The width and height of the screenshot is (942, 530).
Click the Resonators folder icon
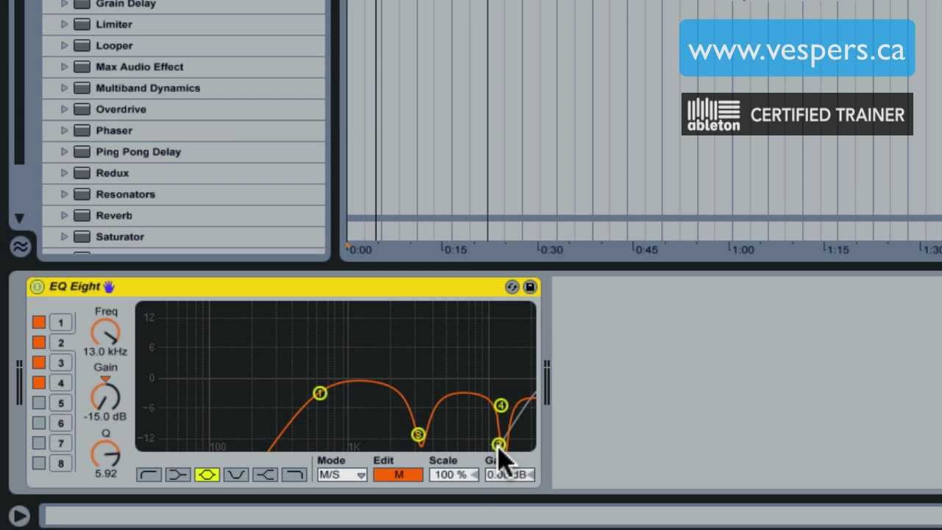pos(82,194)
